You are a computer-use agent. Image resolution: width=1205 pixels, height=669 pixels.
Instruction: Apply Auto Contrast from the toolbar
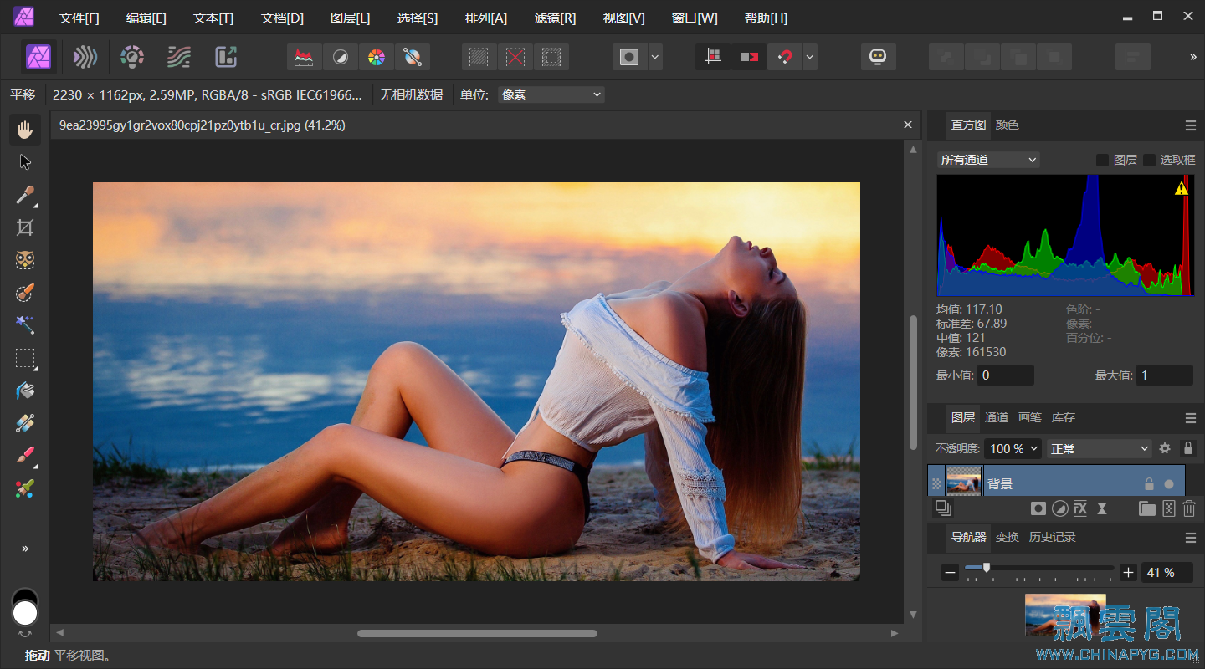click(341, 57)
